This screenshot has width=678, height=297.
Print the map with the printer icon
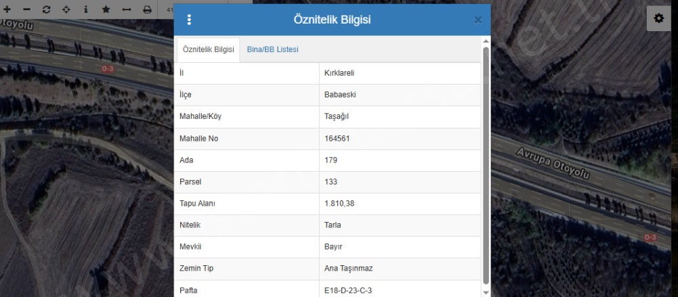click(148, 9)
